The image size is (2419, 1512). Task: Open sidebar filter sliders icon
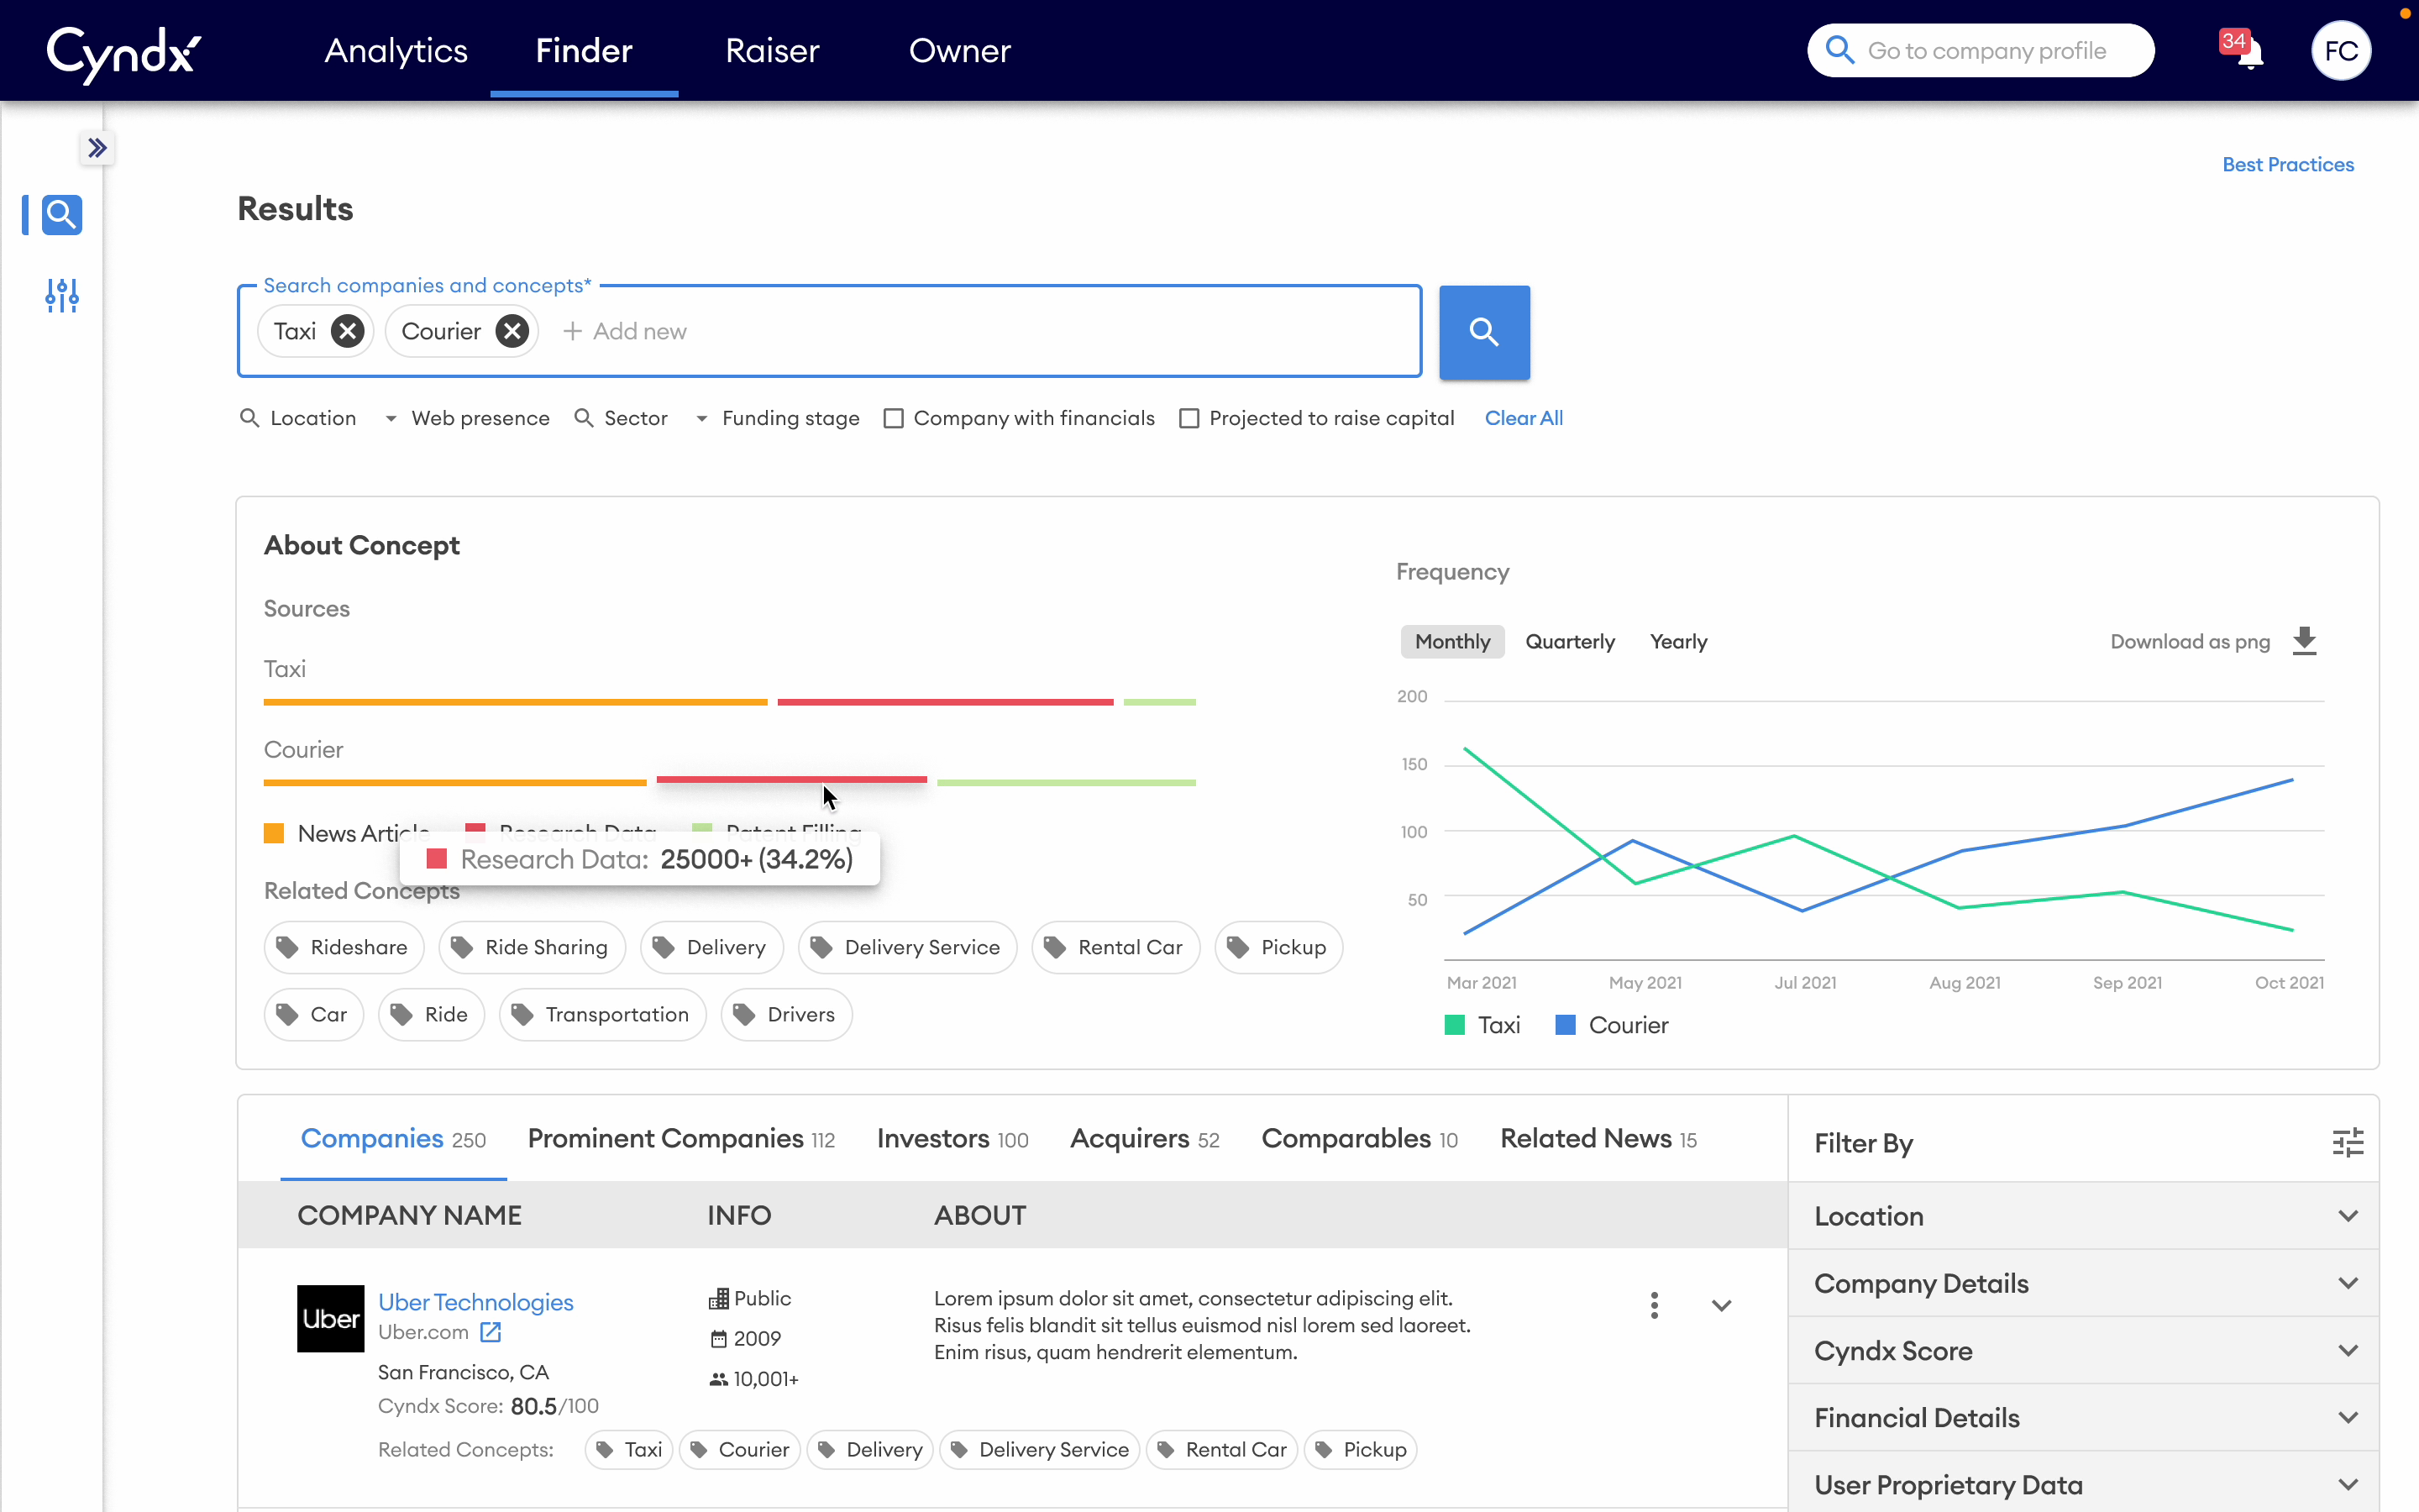pyautogui.click(x=62, y=295)
